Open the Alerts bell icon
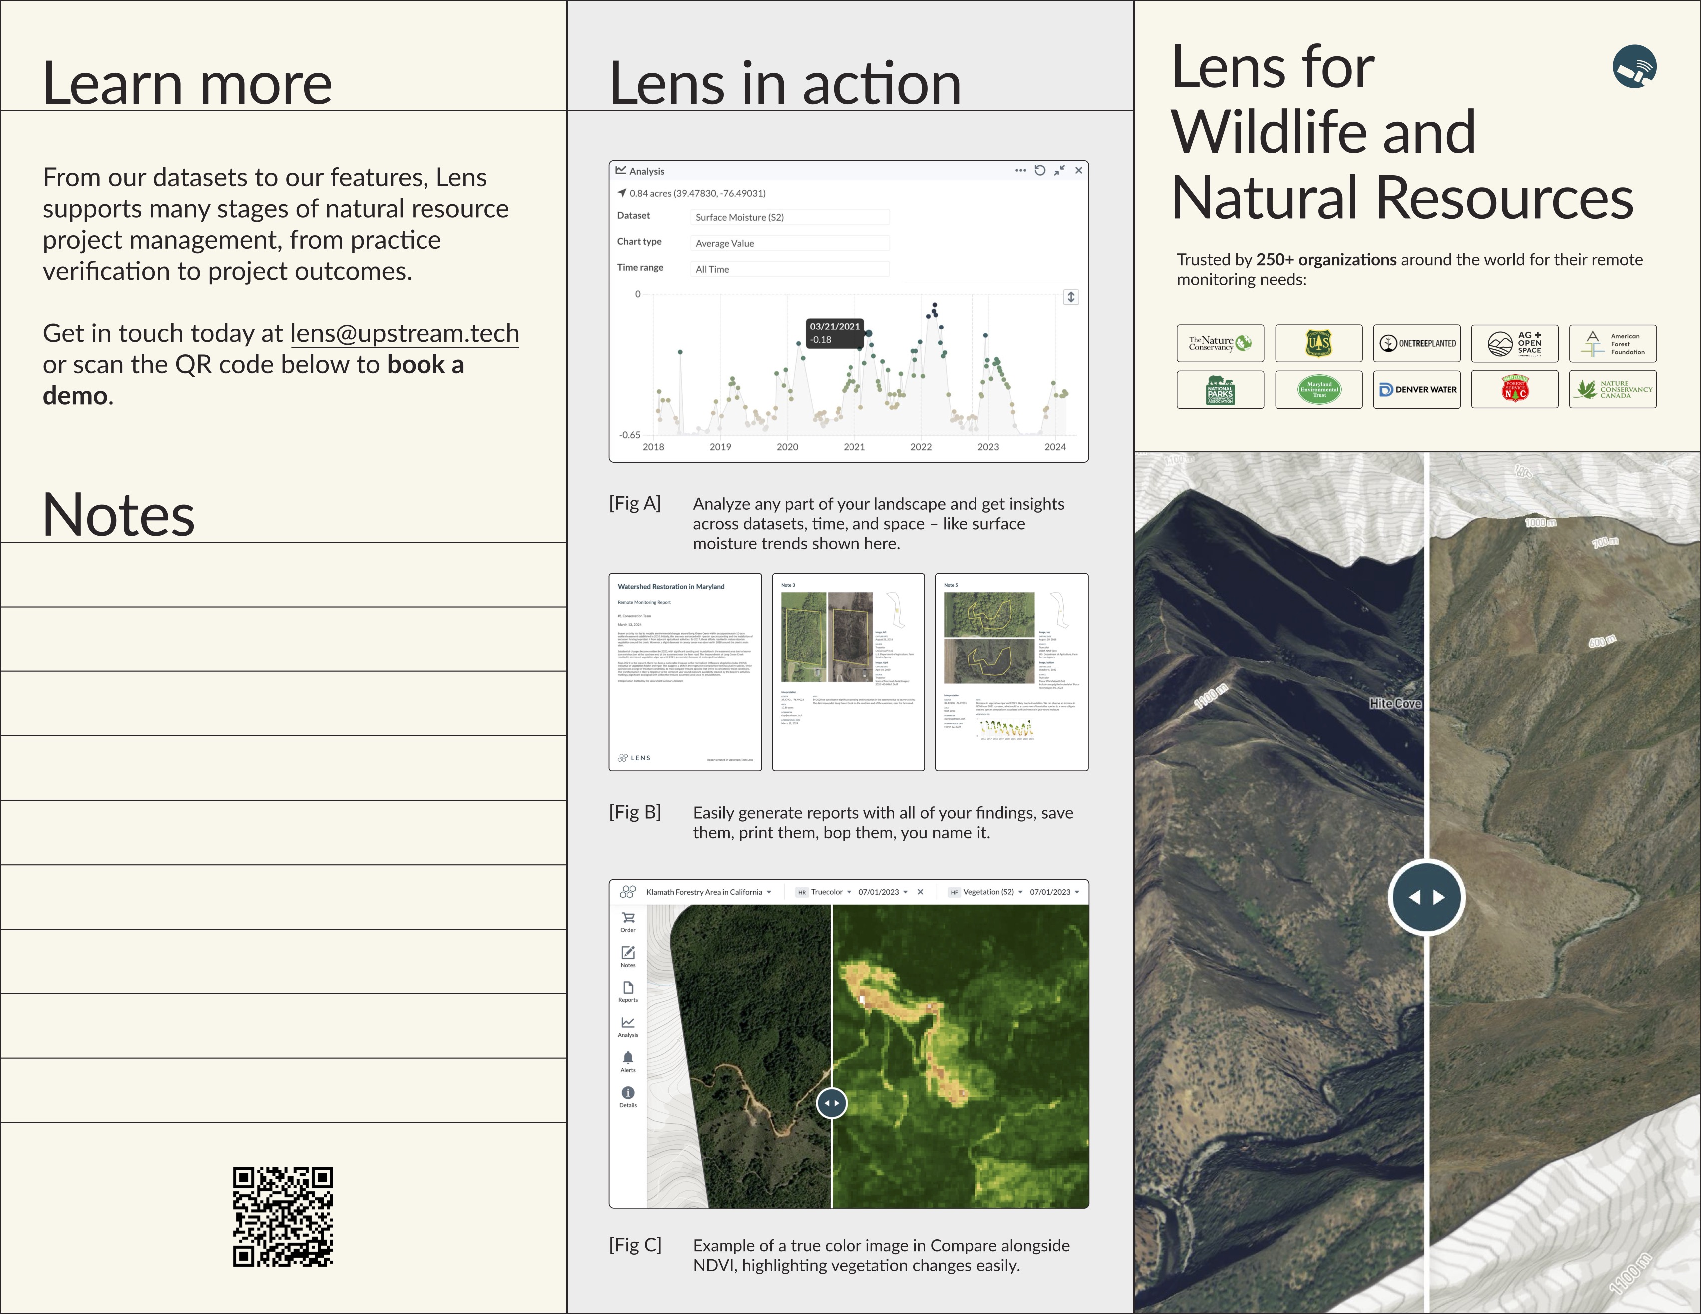This screenshot has width=1701, height=1314. (x=628, y=1059)
